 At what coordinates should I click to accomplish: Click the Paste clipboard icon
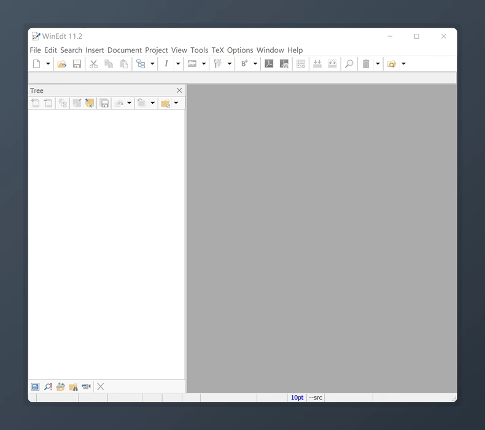coord(124,64)
